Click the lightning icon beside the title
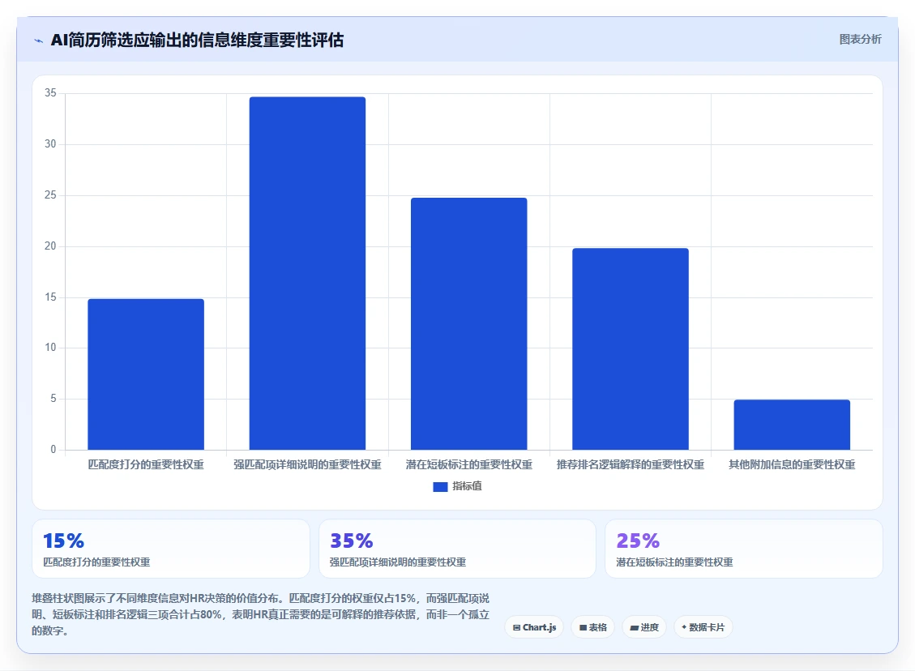 [x=39, y=41]
